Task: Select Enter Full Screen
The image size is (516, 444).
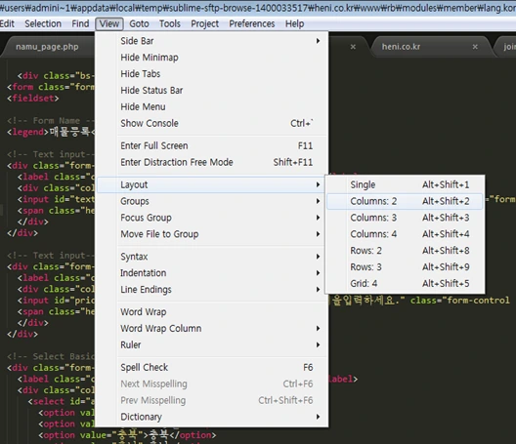Action: pyautogui.click(x=212, y=145)
